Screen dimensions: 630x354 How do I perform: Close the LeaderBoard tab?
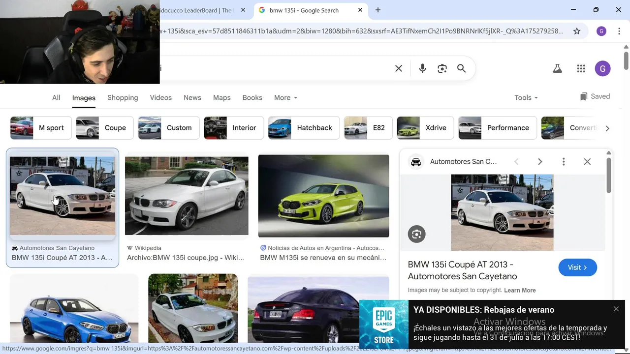(243, 10)
